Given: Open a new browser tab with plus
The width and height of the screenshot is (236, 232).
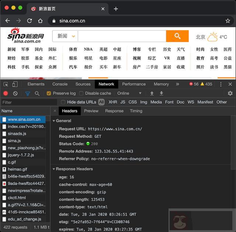Looking at the screenshot, I should (116, 9).
